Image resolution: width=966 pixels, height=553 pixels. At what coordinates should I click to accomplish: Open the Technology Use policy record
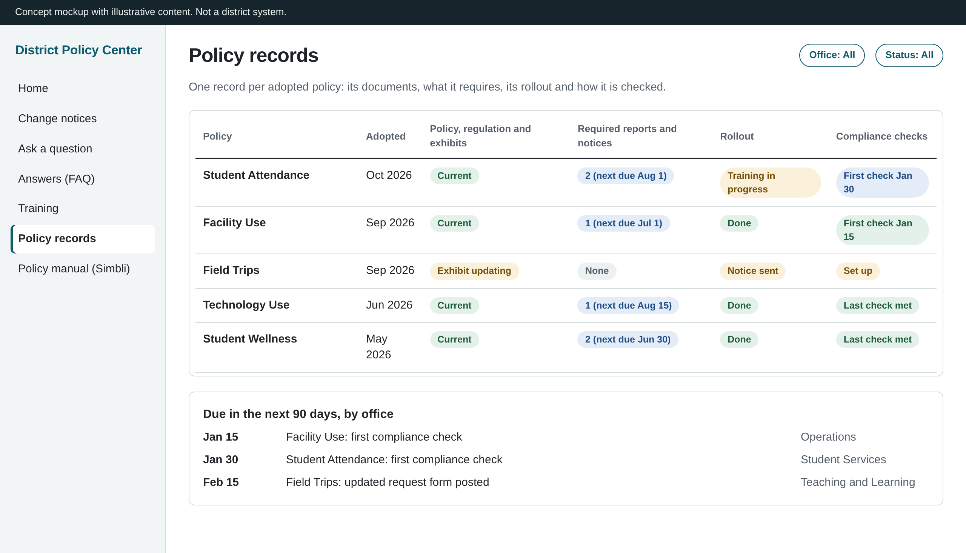(x=246, y=305)
